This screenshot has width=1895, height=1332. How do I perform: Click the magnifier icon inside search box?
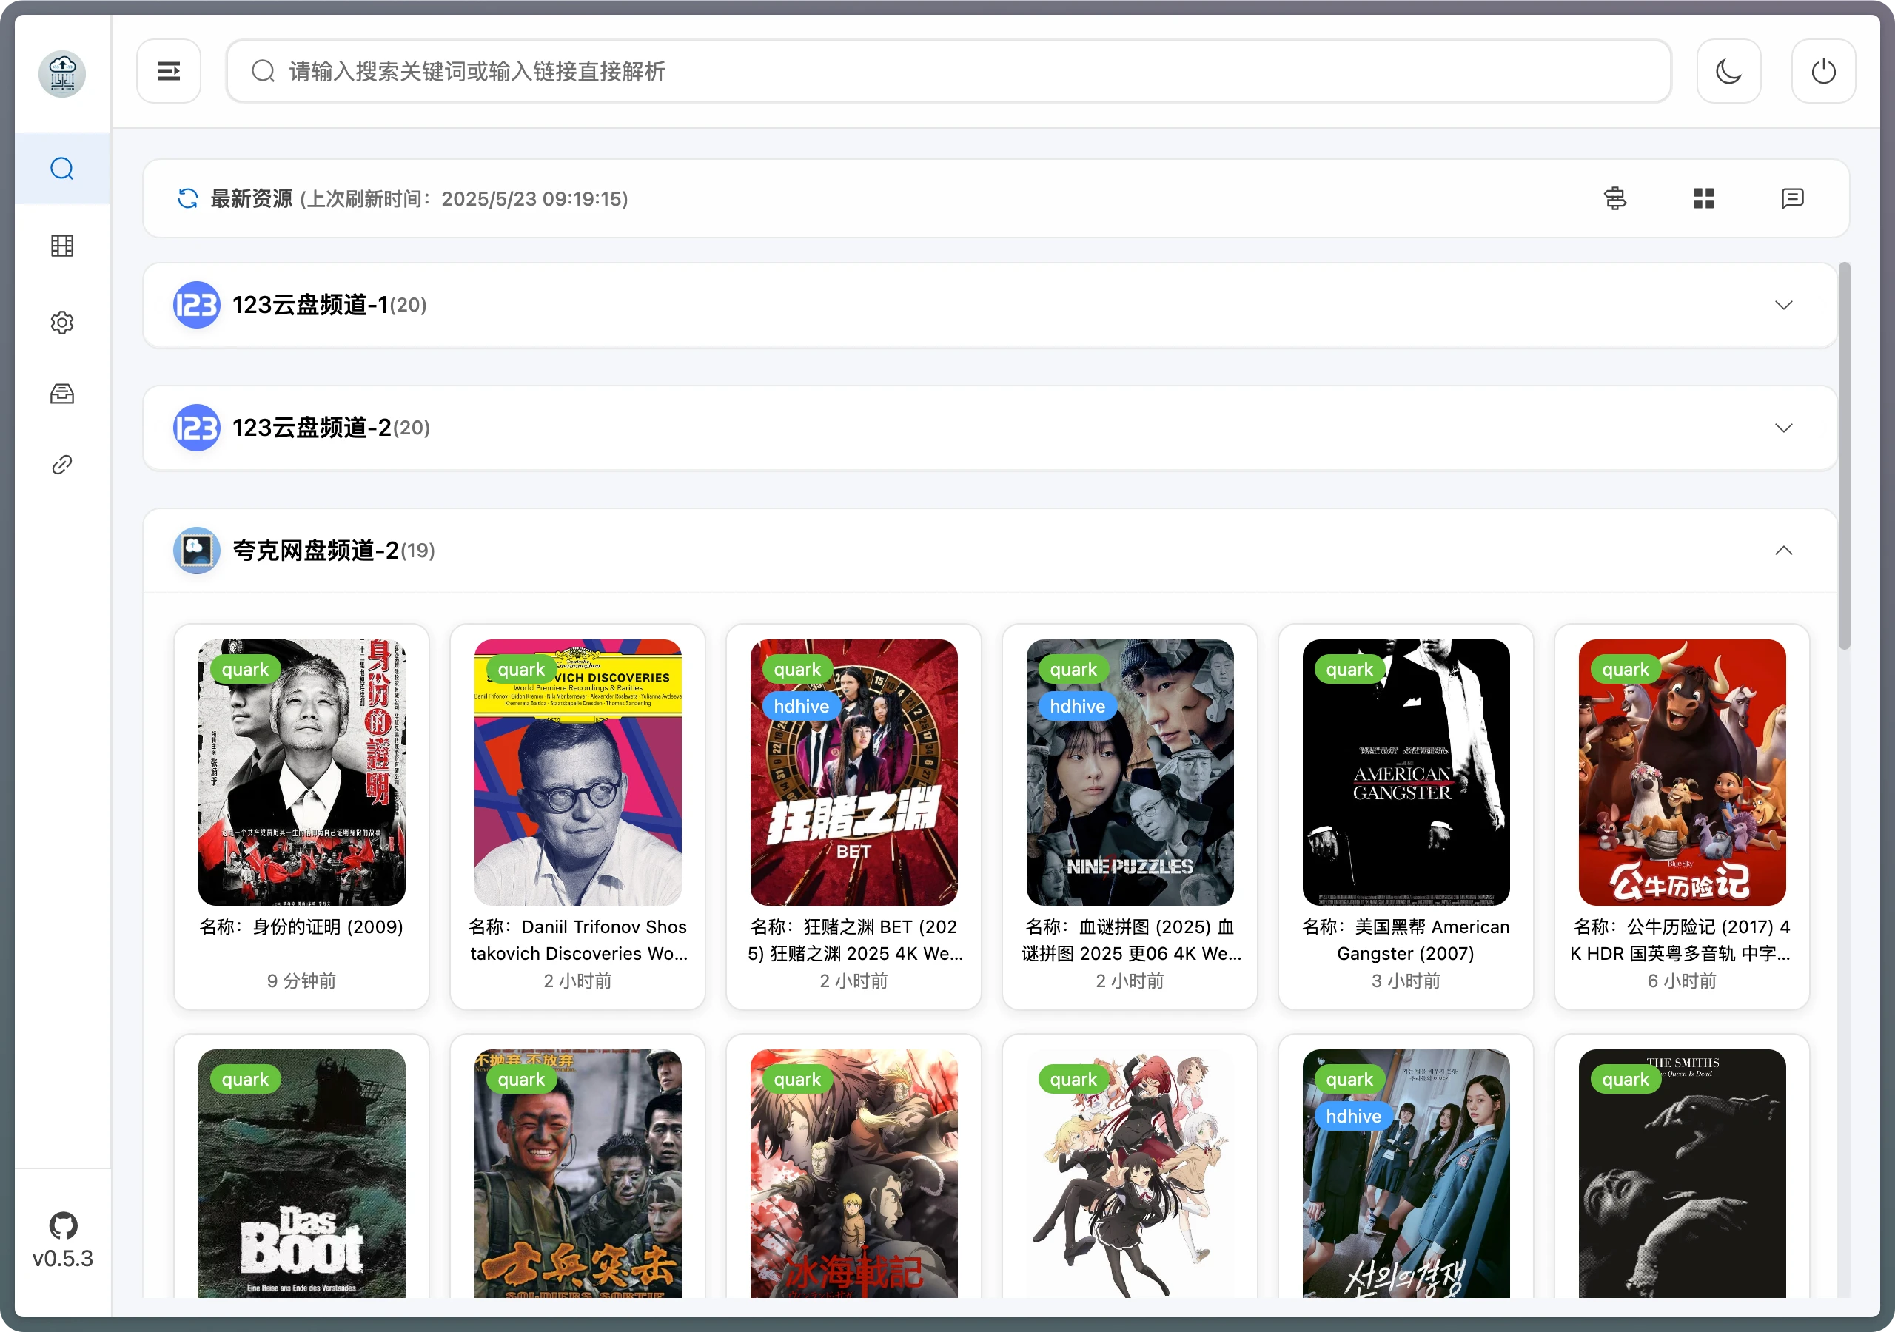[263, 71]
